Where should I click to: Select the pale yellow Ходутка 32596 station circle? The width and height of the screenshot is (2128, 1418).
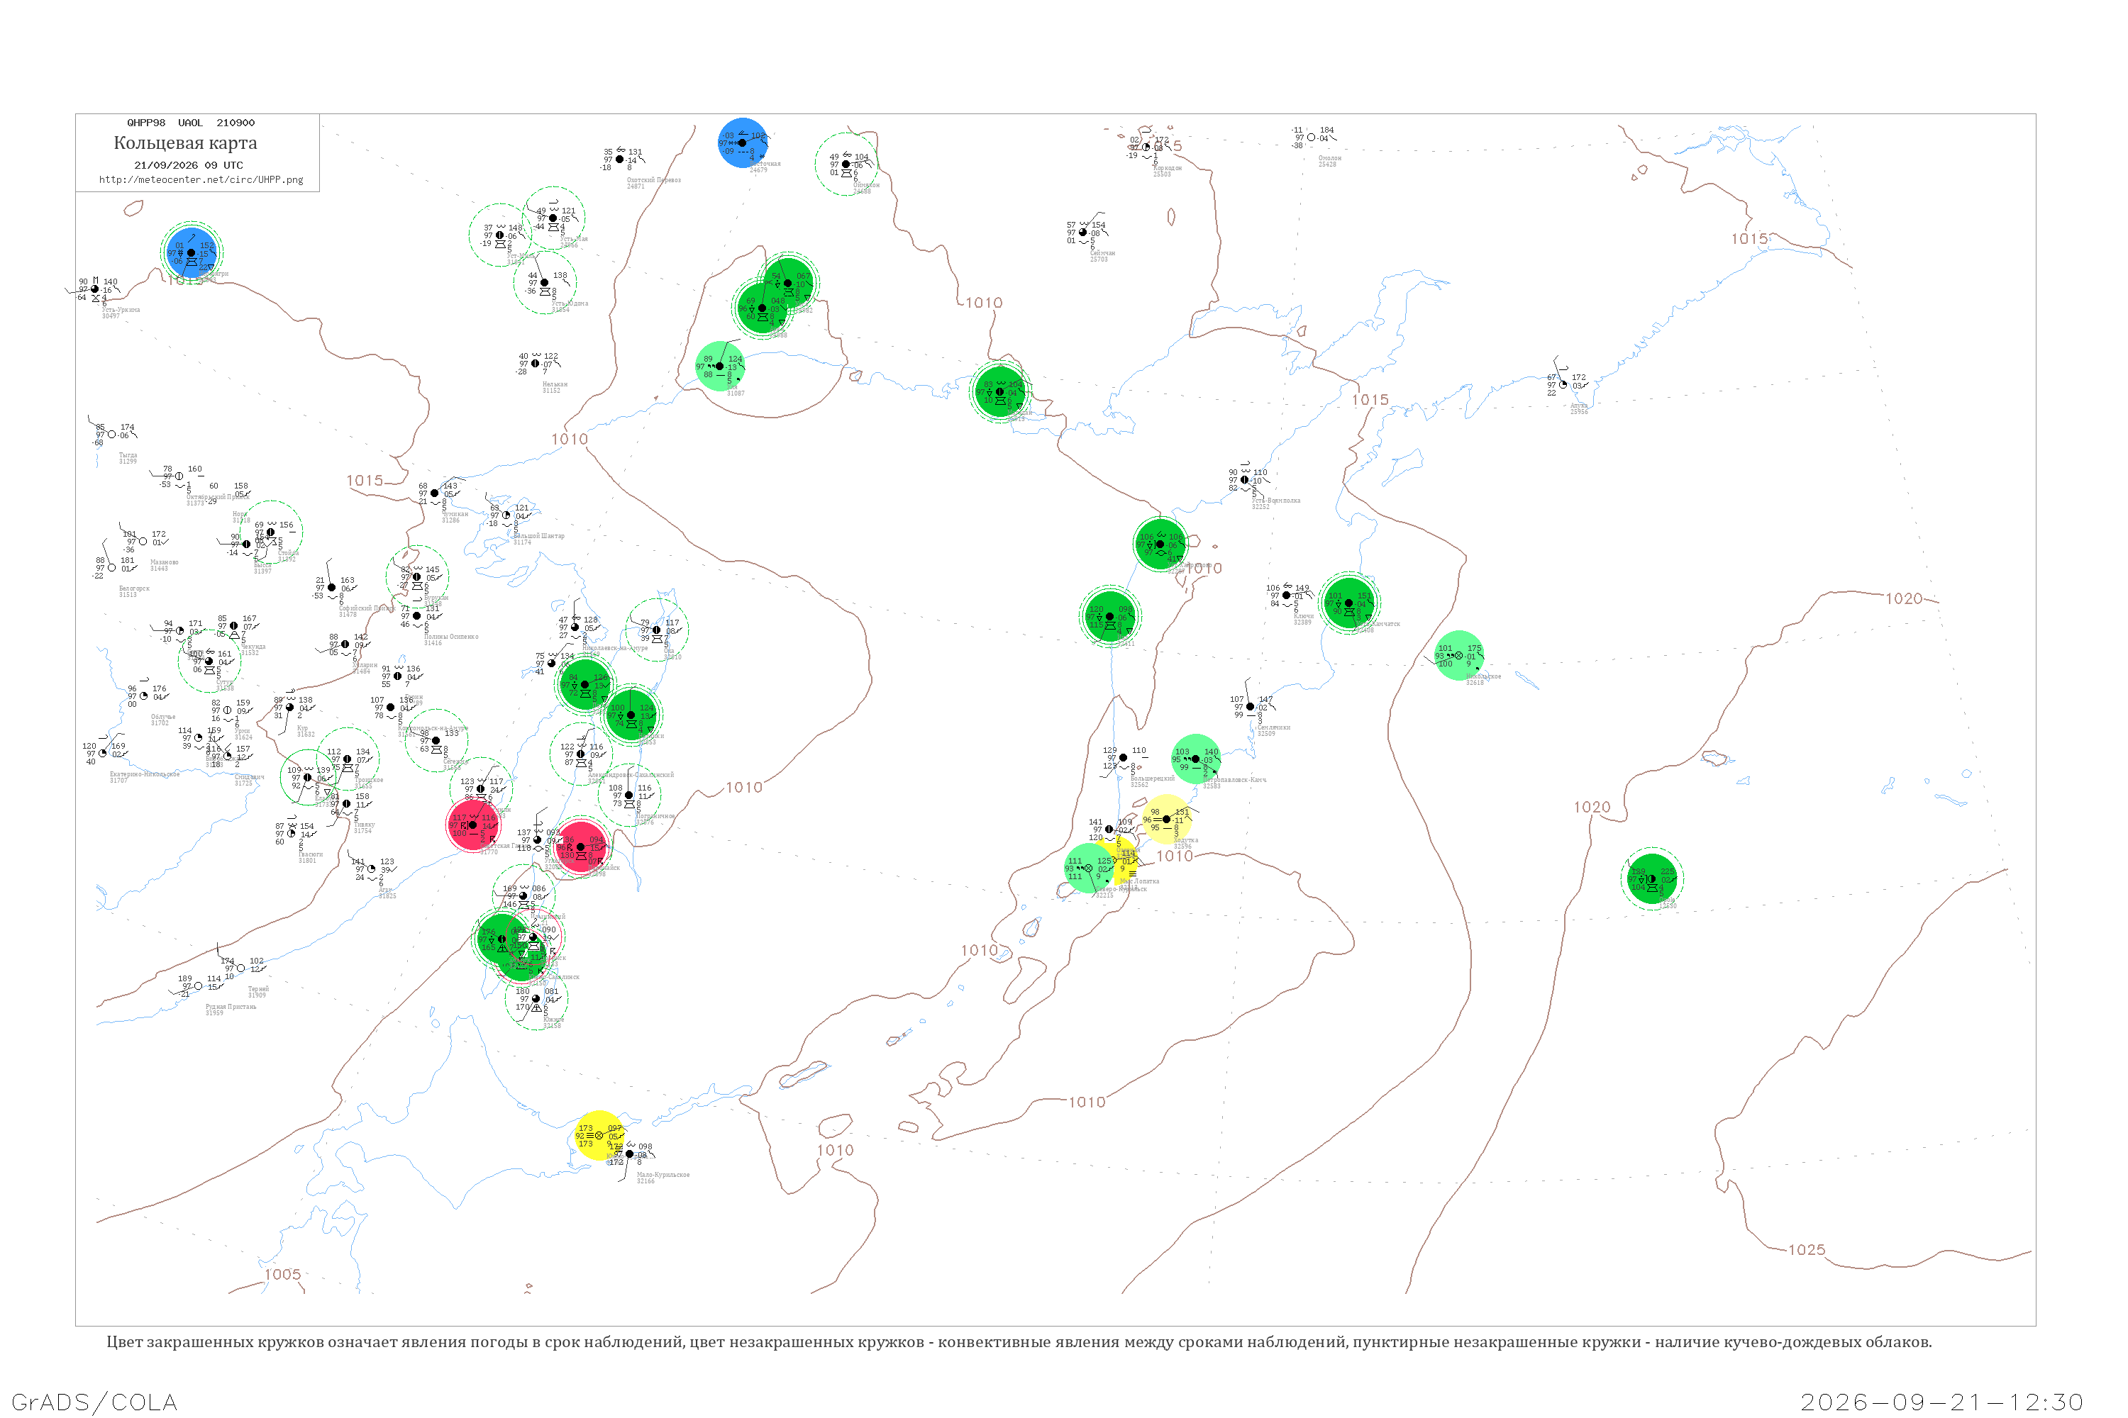pos(1166,820)
